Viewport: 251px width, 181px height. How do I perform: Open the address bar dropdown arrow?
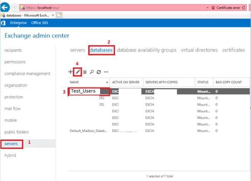tap(207, 8)
